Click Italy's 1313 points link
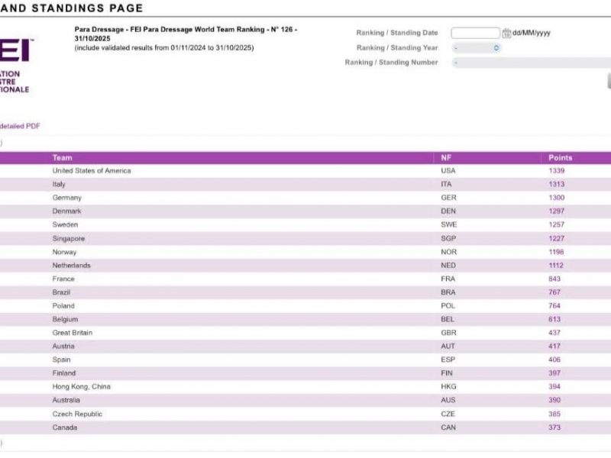This screenshot has height=458, width=611. [x=556, y=184]
